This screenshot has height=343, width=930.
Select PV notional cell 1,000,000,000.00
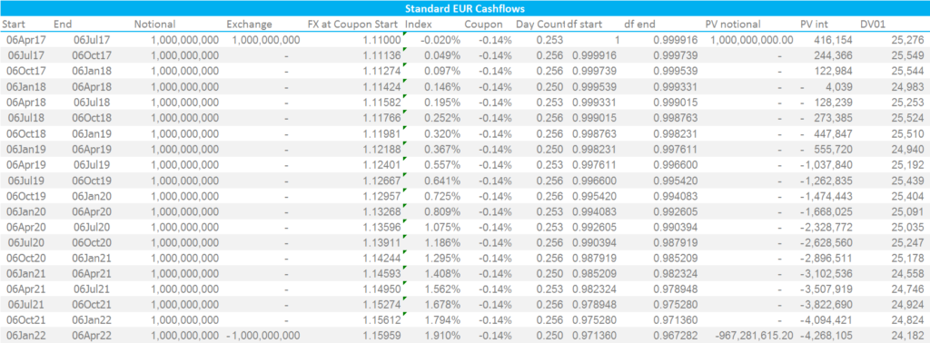point(751,40)
